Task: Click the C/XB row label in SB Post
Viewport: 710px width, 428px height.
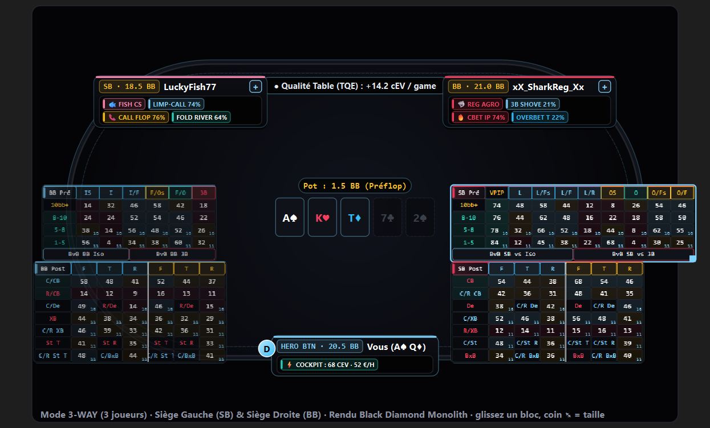Action: (x=470, y=319)
